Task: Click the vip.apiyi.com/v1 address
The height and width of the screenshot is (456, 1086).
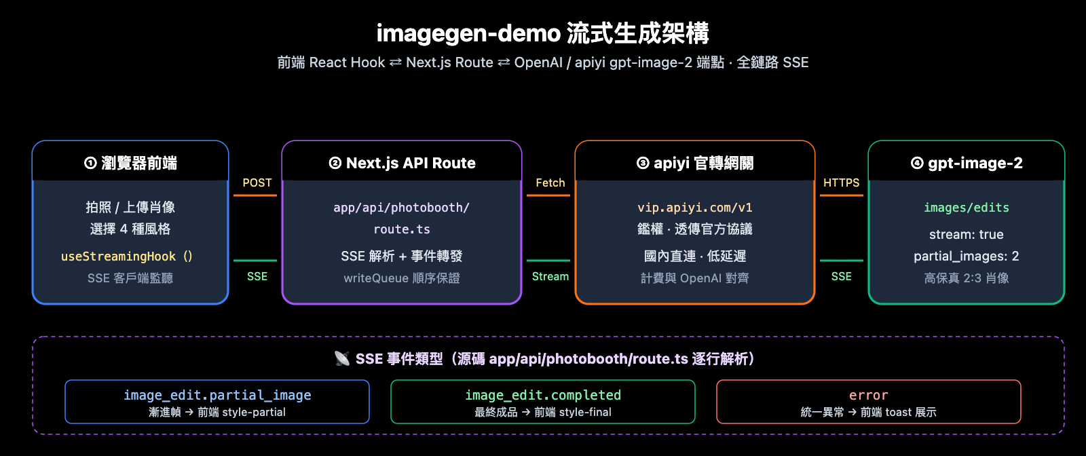Action: pyautogui.click(x=695, y=208)
